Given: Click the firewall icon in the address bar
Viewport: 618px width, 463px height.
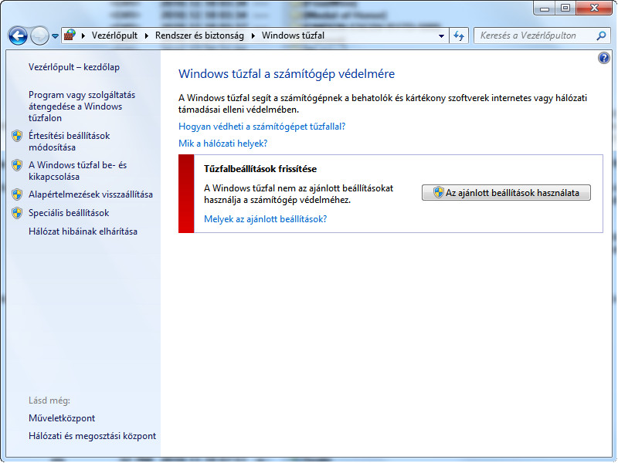Looking at the screenshot, I should 70,35.
